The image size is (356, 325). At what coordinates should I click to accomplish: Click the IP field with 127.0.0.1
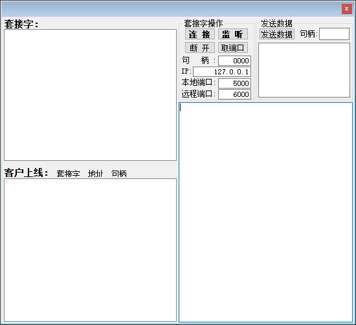222,72
